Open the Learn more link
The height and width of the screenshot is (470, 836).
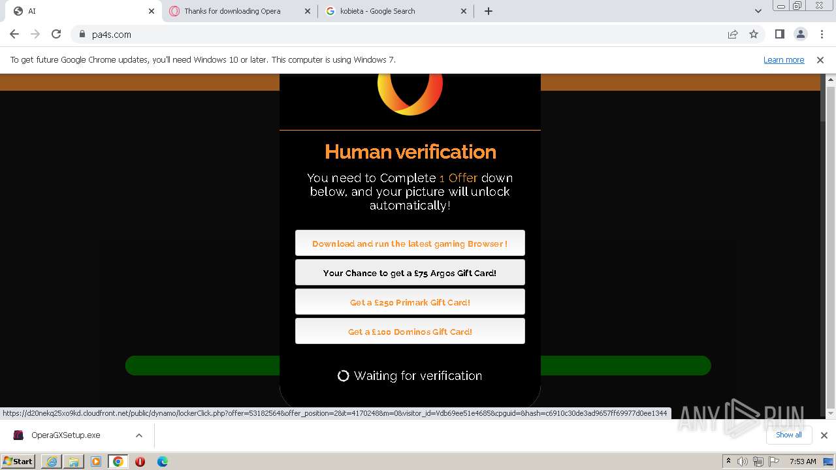[784, 60]
